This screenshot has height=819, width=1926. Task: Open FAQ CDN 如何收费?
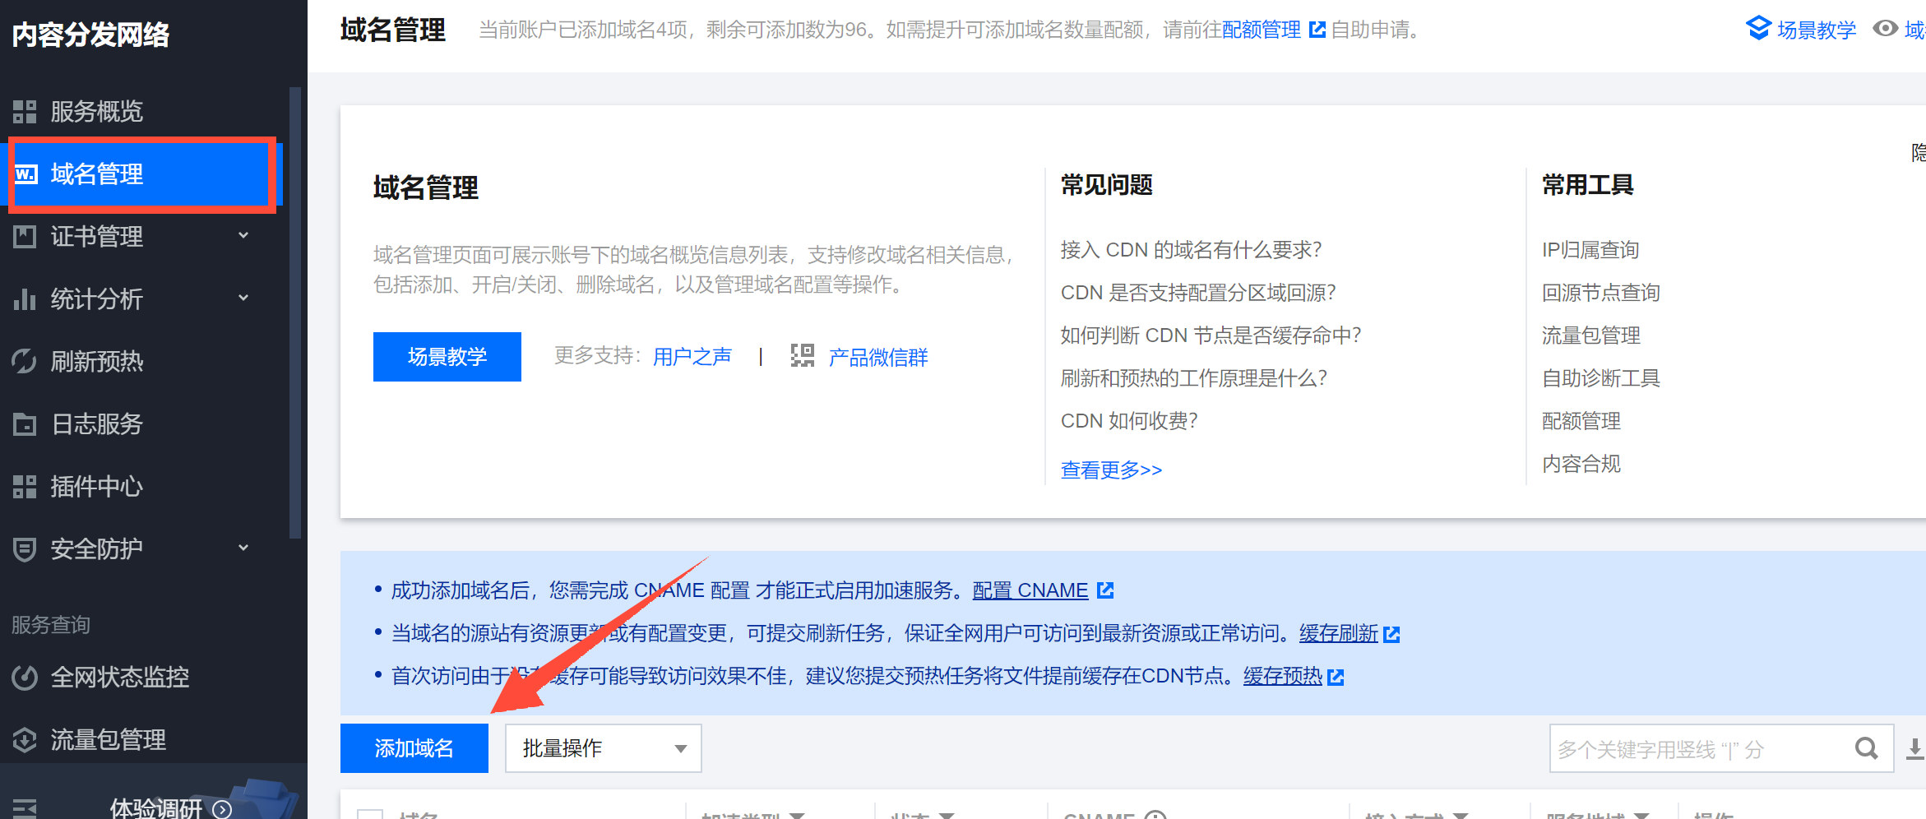pyautogui.click(x=1129, y=421)
